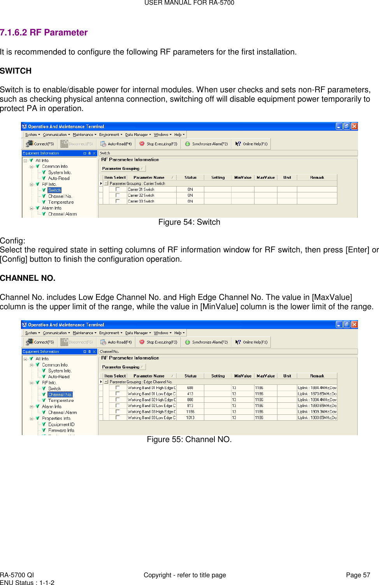Click Stop Executing(F3) in the Figure 54 window
The width and height of the screenshot is (379, 585).
tap(158, 144)
